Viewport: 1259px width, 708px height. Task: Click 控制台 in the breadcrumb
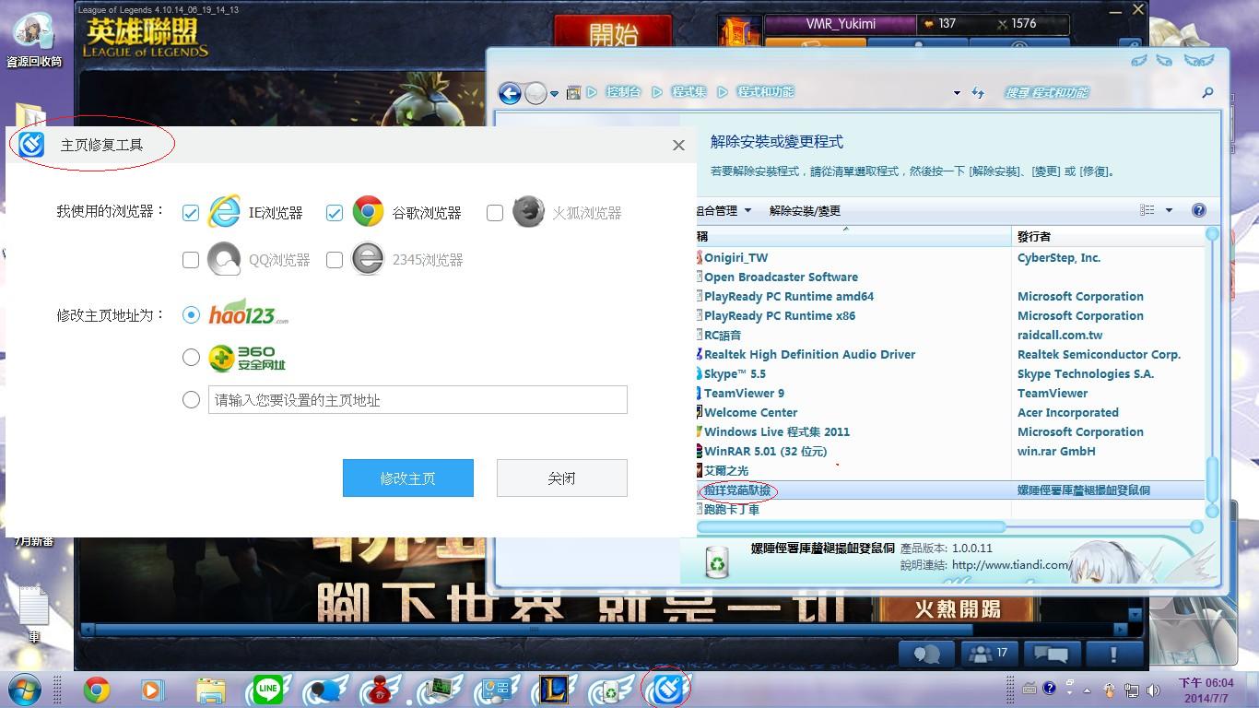[624, 92]
